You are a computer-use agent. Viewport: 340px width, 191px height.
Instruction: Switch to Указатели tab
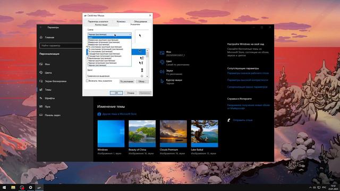(135, 24)
